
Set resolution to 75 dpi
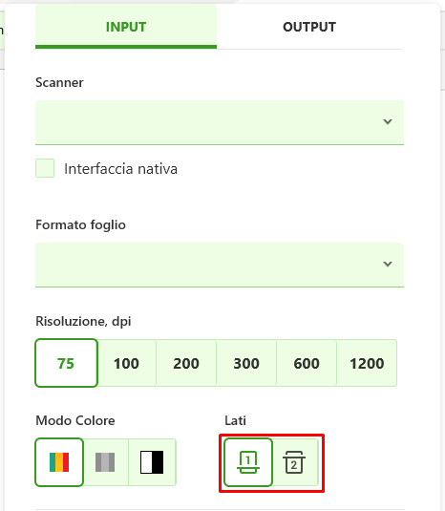(x=66, y=363)
